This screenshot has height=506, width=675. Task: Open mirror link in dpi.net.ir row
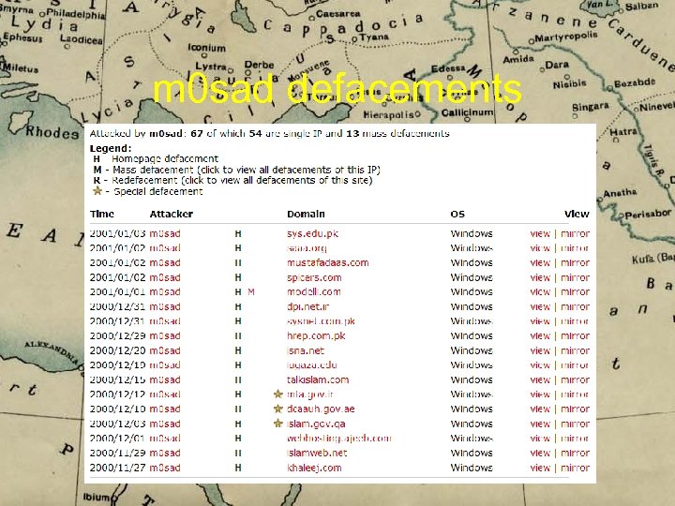575,306
